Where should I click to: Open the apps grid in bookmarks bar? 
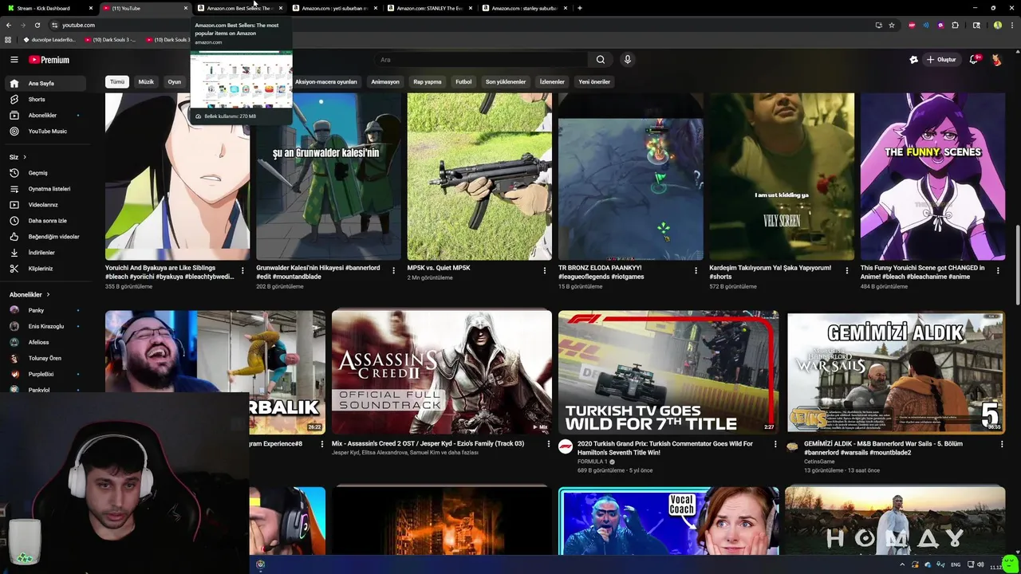tap(8, 39)
